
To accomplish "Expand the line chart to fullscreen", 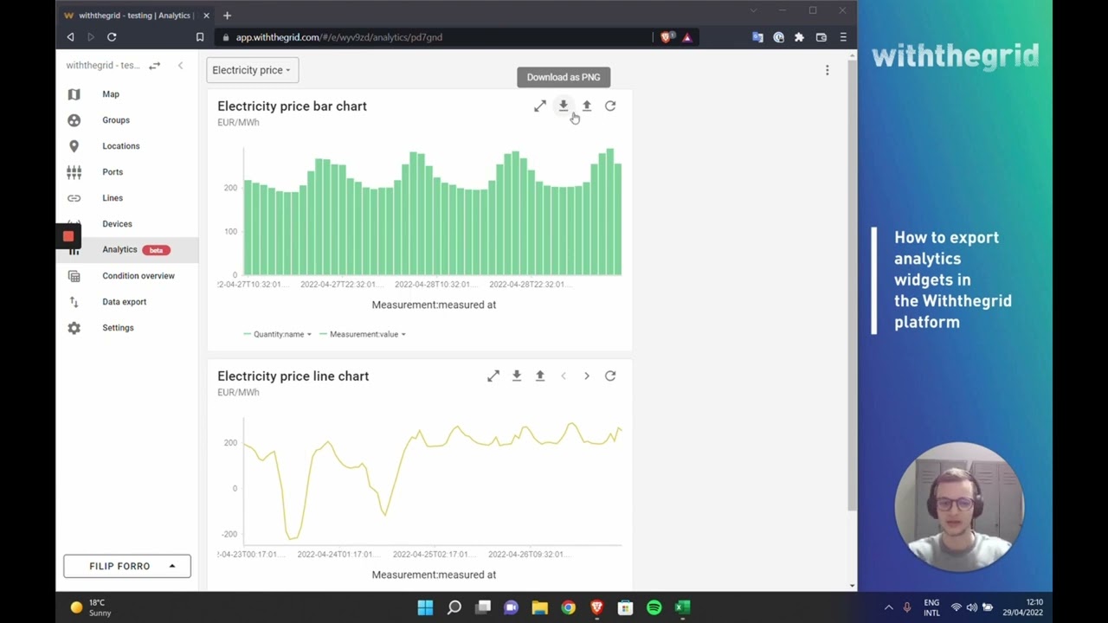I will point(493,376).
